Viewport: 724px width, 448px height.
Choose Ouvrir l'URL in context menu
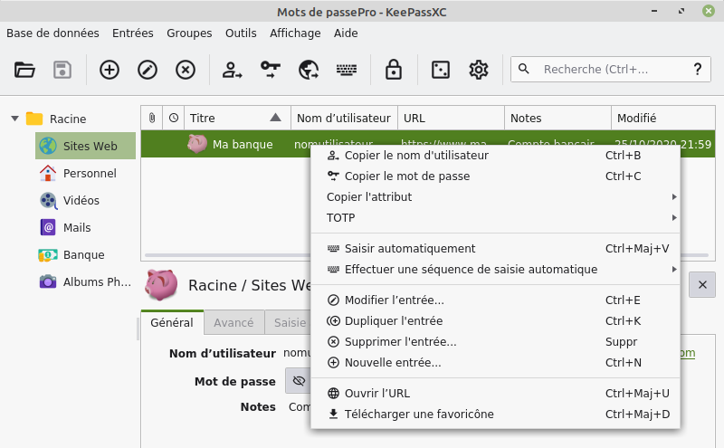click(x=495, y=394)
